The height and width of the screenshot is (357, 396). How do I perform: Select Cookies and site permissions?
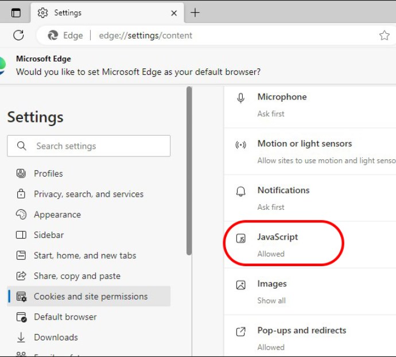click(x=88, y=296)
